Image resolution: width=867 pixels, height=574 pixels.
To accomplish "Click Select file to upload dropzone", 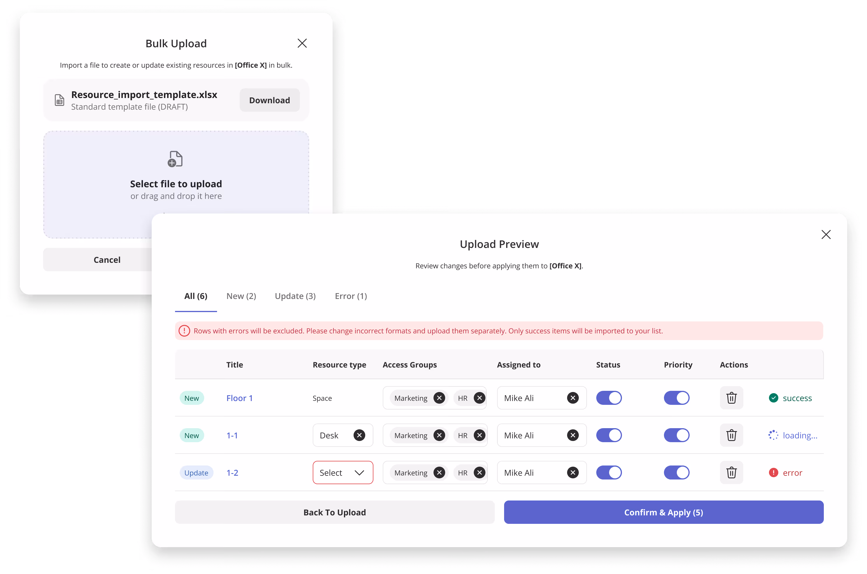I will [x=176, y=184].
